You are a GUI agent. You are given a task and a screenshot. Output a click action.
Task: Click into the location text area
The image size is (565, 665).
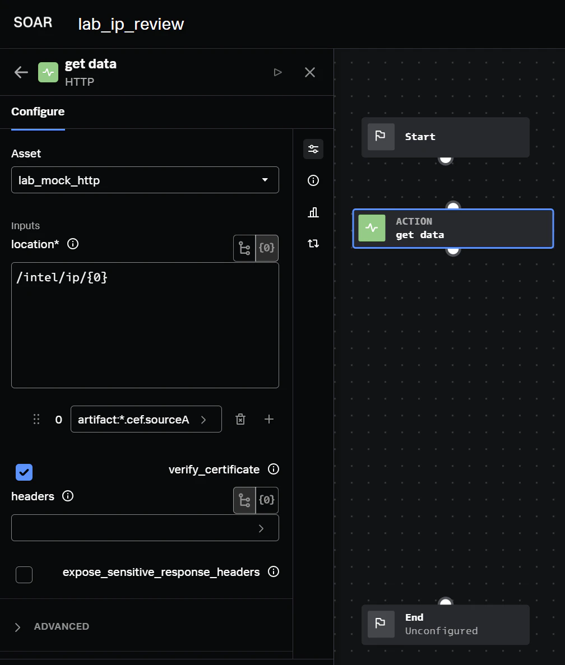pyautogui.click(x=145, y=325)
